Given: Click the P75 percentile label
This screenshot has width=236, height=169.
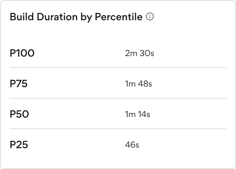Looking at the screenshot, I should (19, 84).
